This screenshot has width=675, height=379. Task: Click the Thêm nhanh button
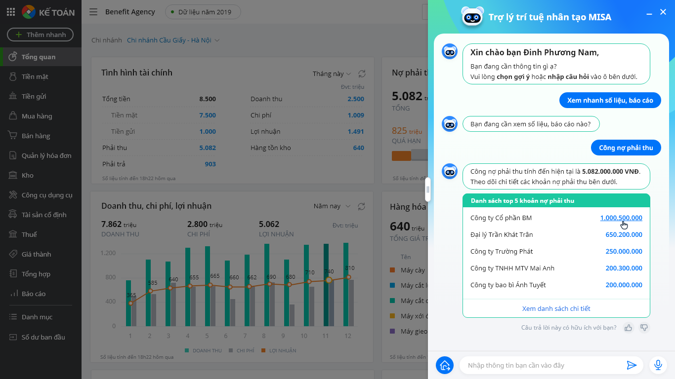pos(40,35)
